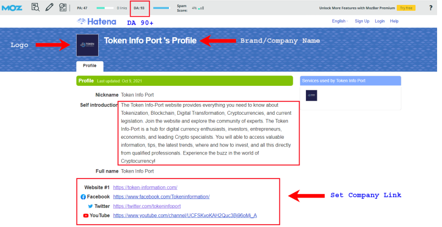This screenshot has height=227, width=442.
Task: Click the PA: 47 metric
Action: click(82, 8)
